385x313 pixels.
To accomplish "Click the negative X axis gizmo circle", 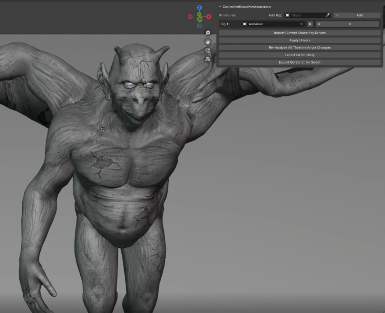I will click(190, 17).
